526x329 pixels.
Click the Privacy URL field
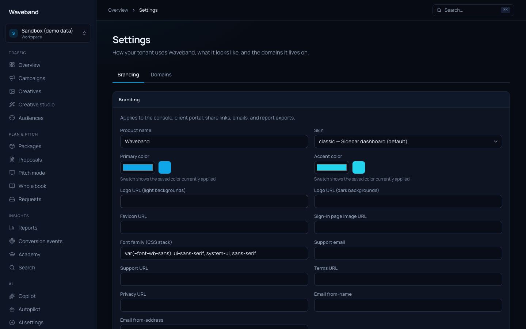click(214, 305)
